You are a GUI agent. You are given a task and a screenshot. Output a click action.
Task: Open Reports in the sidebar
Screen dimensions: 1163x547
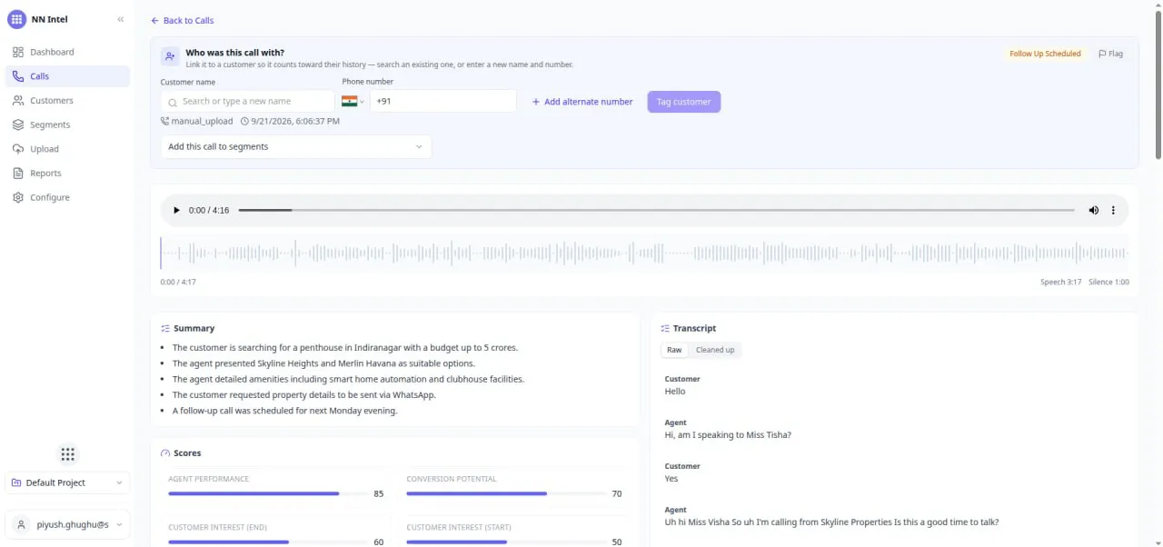coord(67,173)
